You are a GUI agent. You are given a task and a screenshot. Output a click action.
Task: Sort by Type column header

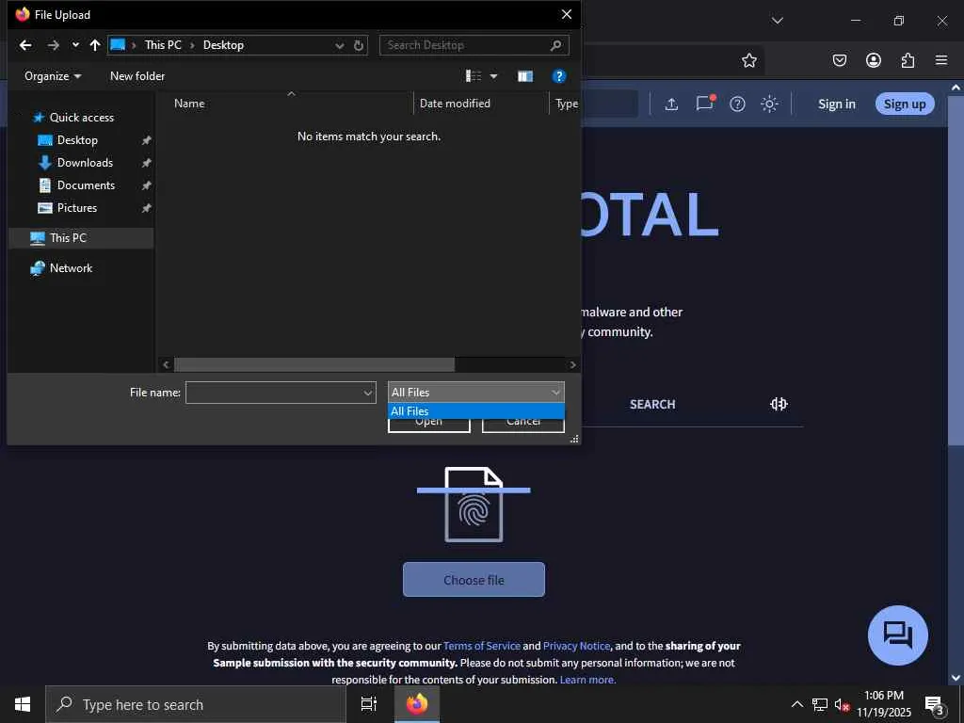pyautogui.click(x=566, y=104)
